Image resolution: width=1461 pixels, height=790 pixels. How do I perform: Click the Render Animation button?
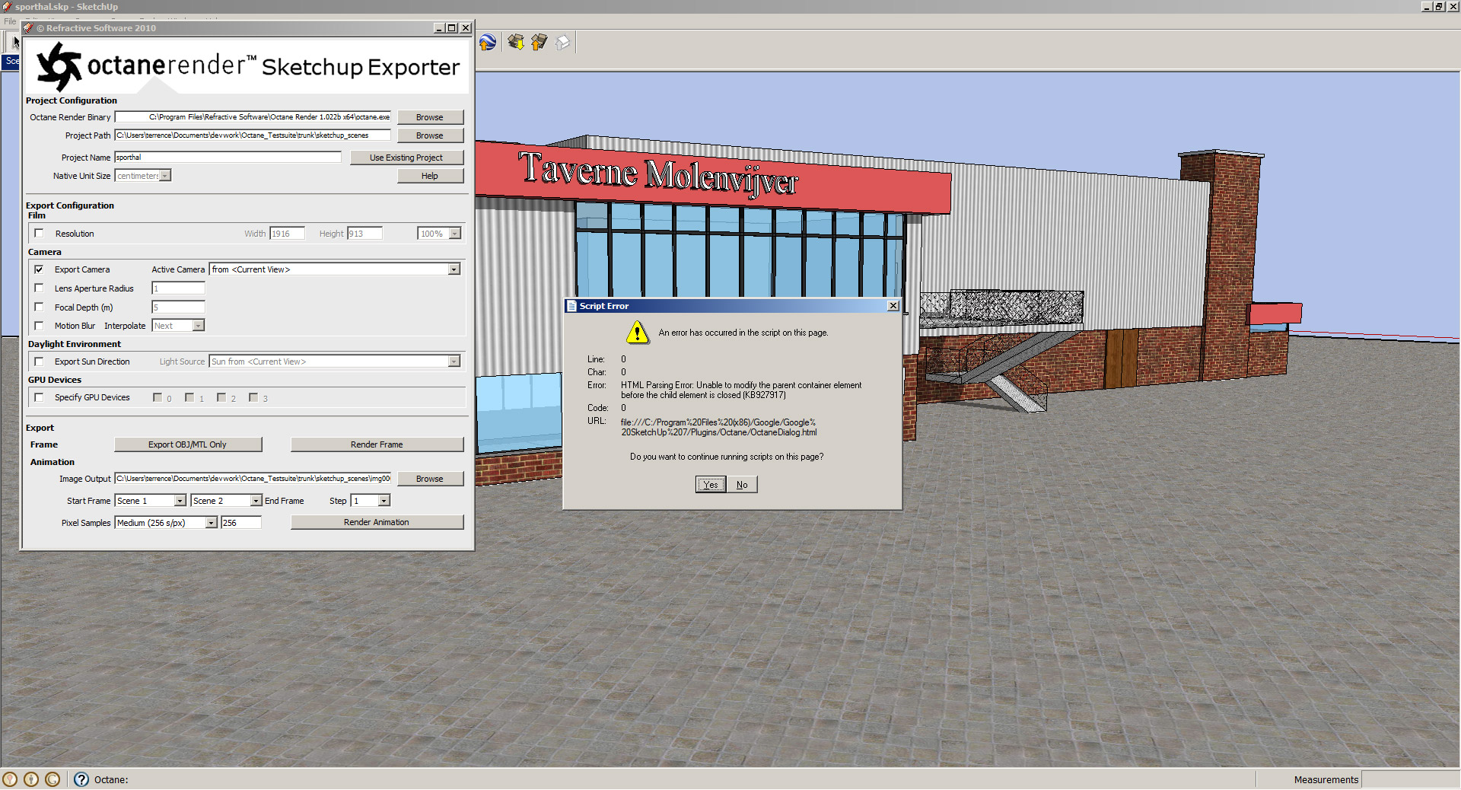(377, 522)
